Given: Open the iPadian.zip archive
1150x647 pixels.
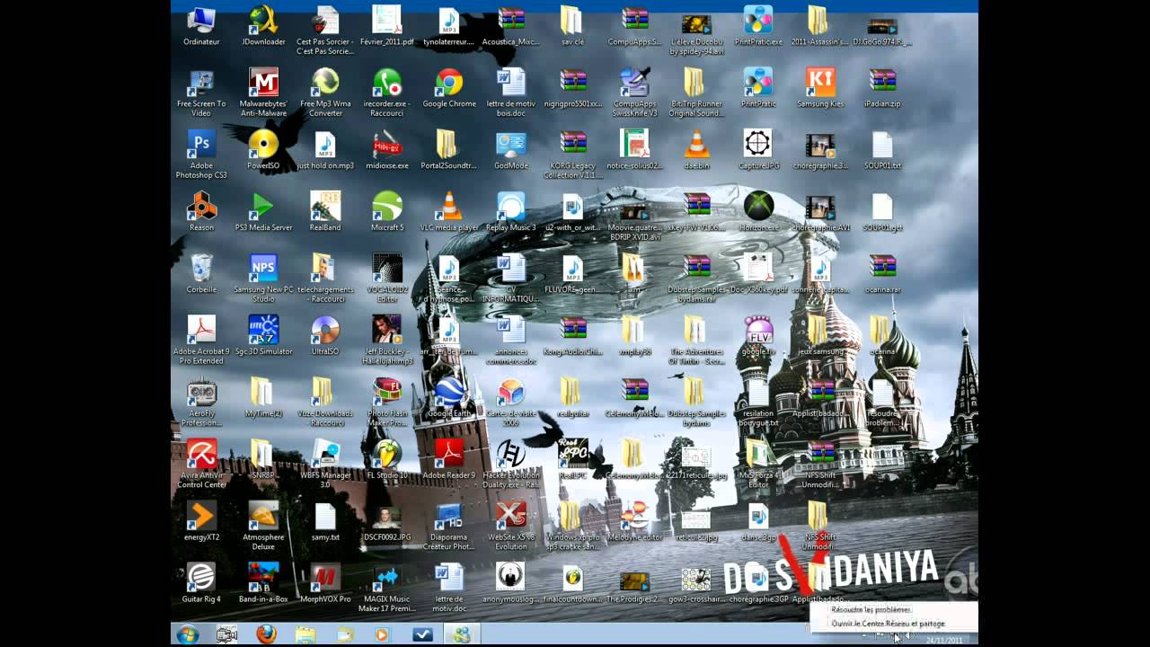Looking at the screenshot, I should 882,88.
